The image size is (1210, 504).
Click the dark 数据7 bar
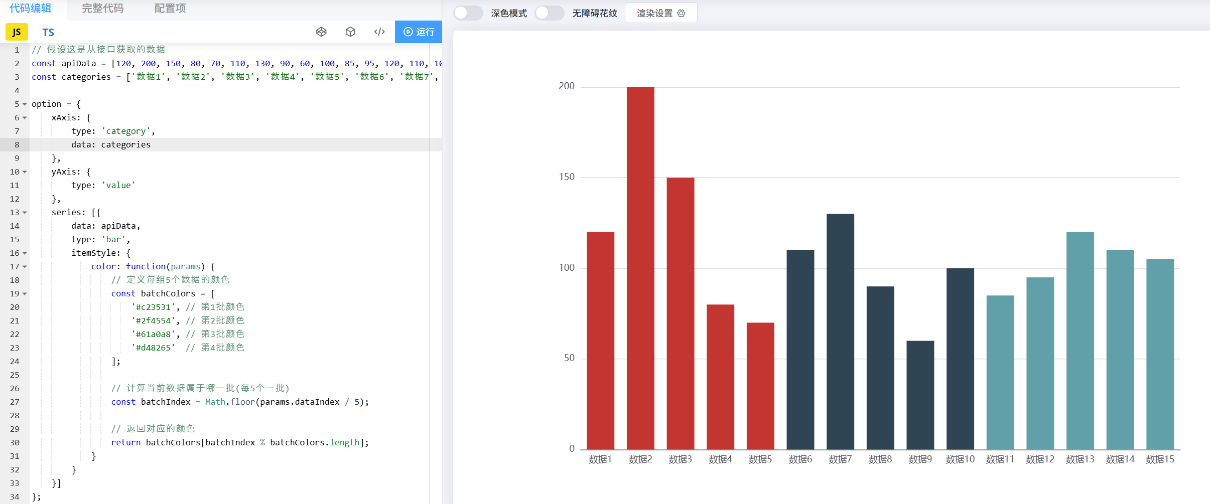point(840,331)
